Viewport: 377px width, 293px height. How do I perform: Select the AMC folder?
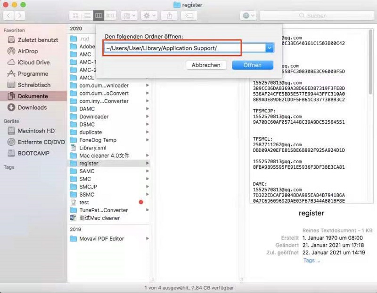(81, 54)
